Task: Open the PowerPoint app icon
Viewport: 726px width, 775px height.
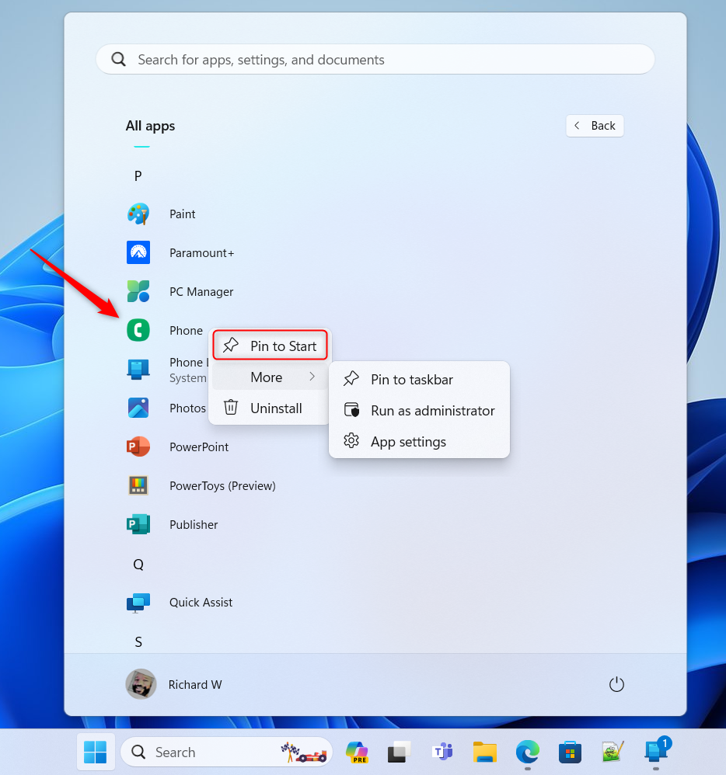Action: 138,447
